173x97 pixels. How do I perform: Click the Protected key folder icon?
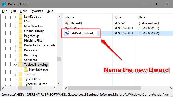(21, 45)
